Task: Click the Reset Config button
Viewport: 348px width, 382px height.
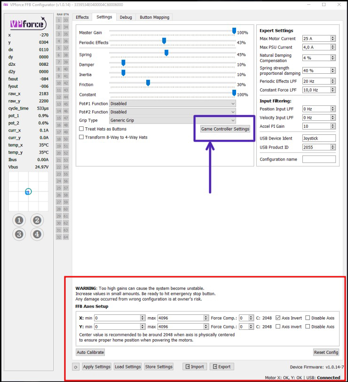Action: (x=326, y=352)
